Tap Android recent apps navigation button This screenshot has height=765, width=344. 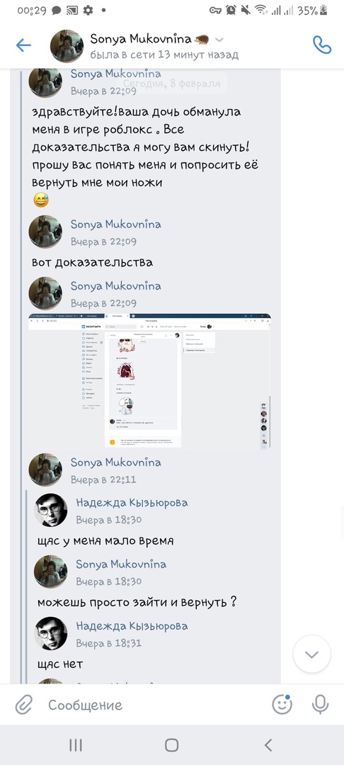click(x=76, y=744)
